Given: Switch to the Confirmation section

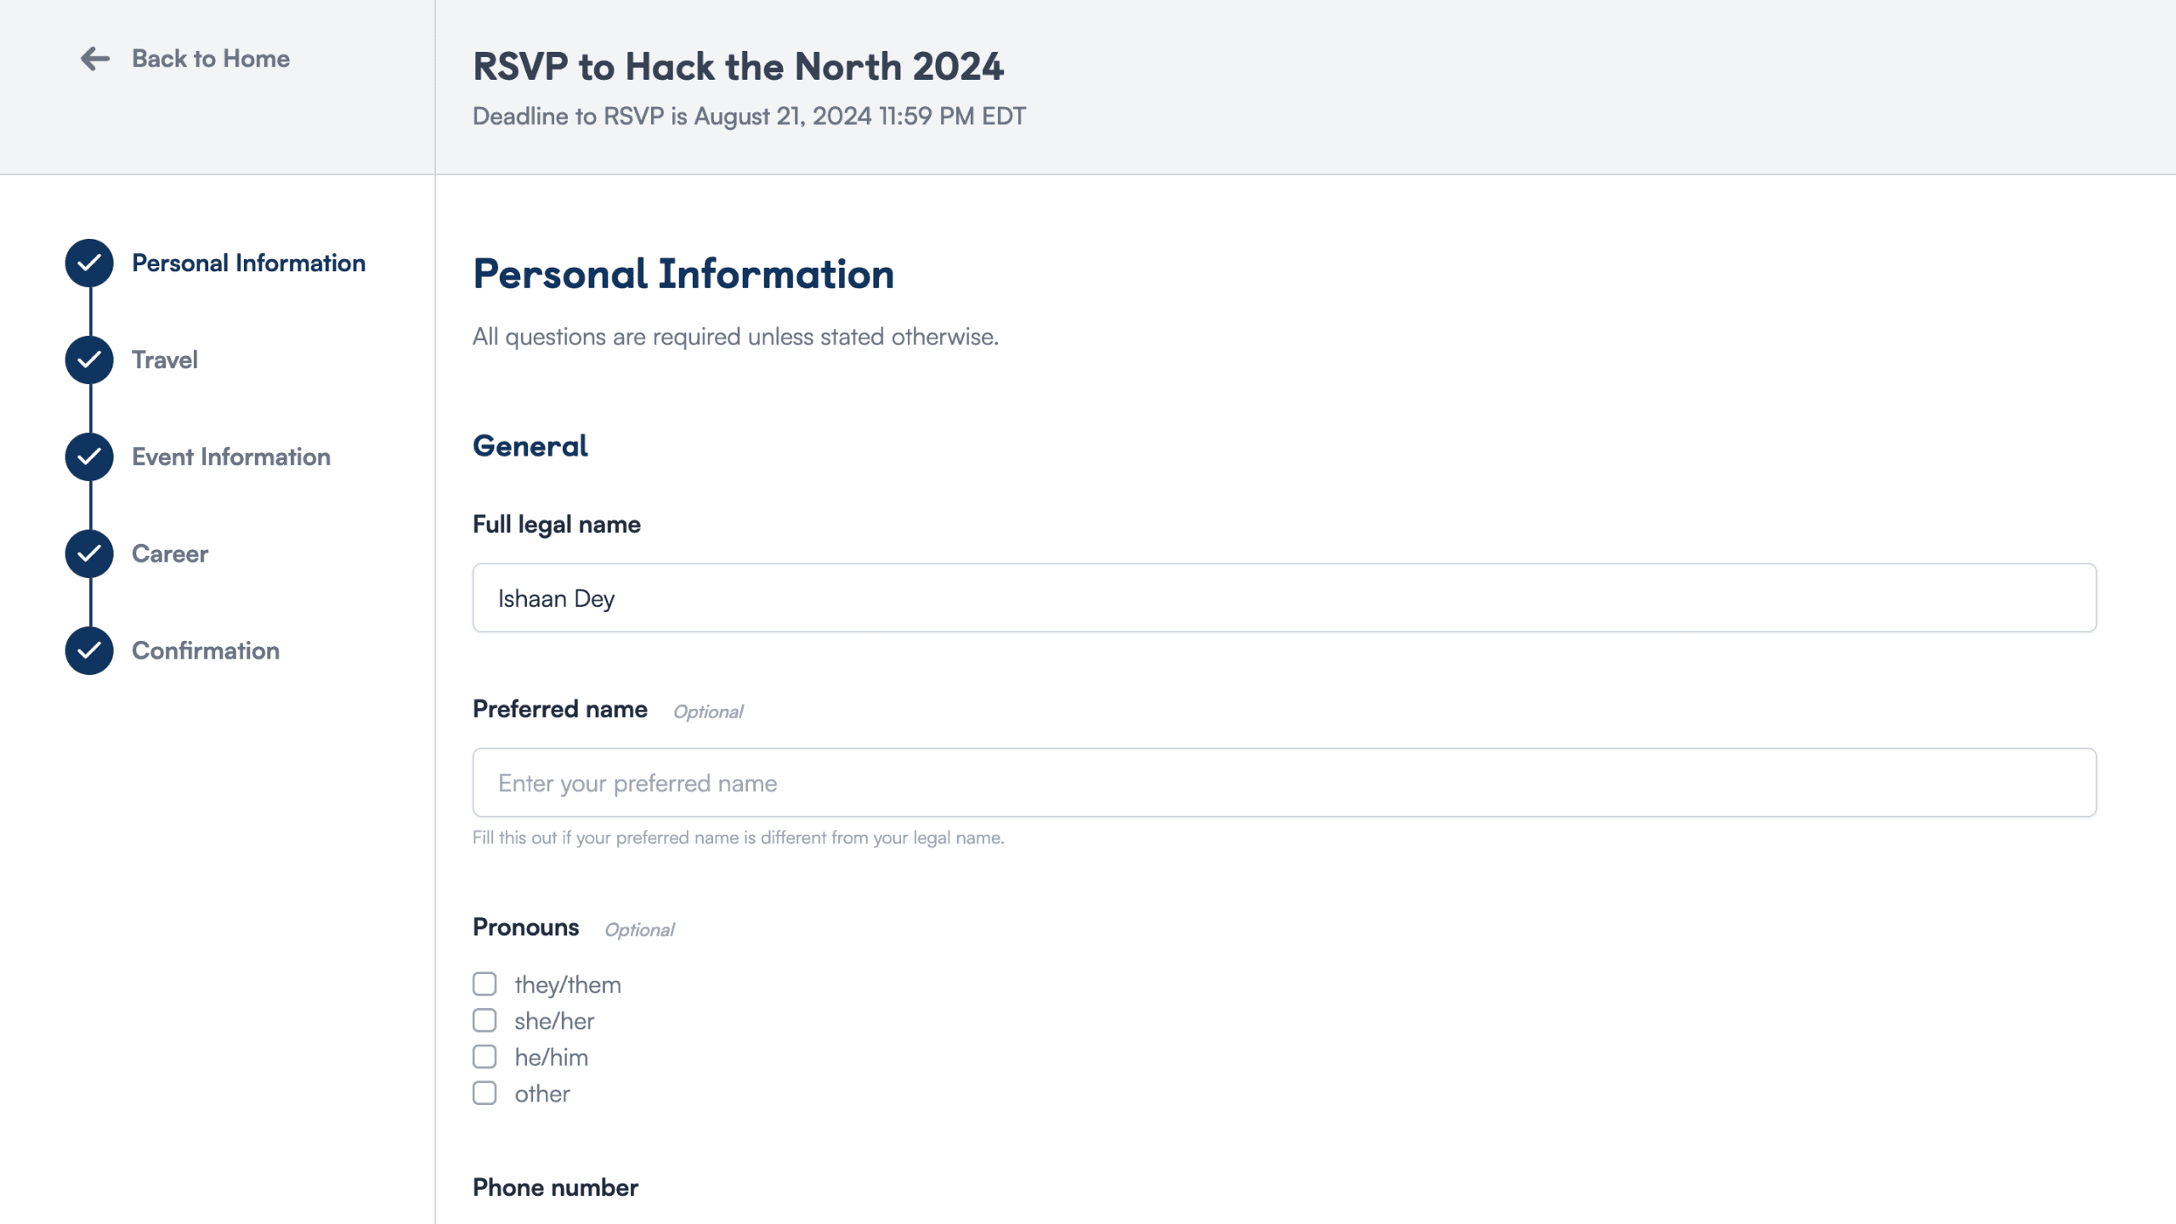Looking at the screenshot, I should click(206, 651).
